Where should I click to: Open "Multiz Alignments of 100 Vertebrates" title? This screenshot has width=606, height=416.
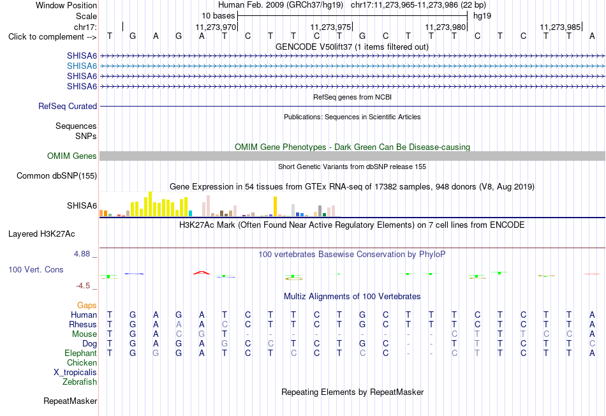[352, 297]
